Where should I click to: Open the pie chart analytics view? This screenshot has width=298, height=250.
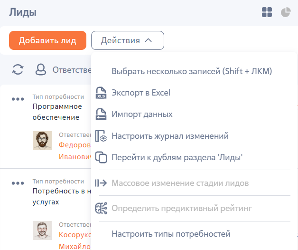286,12
